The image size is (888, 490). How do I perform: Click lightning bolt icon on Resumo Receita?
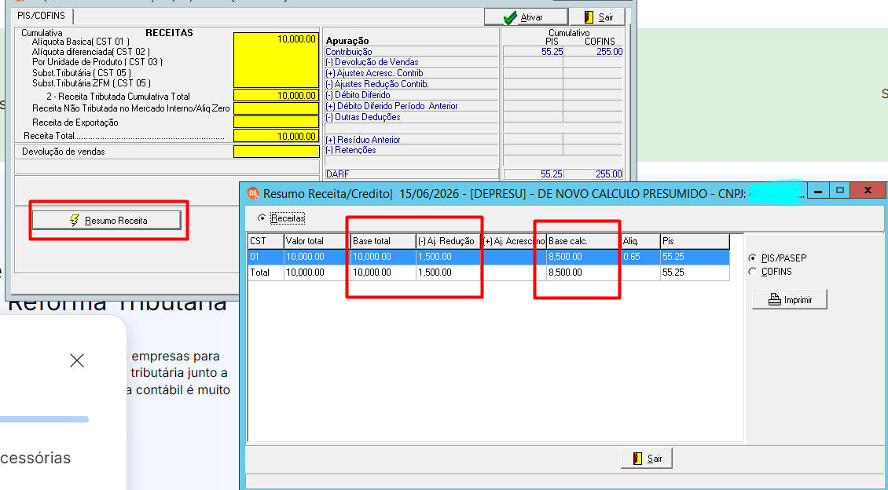point(74,220)
